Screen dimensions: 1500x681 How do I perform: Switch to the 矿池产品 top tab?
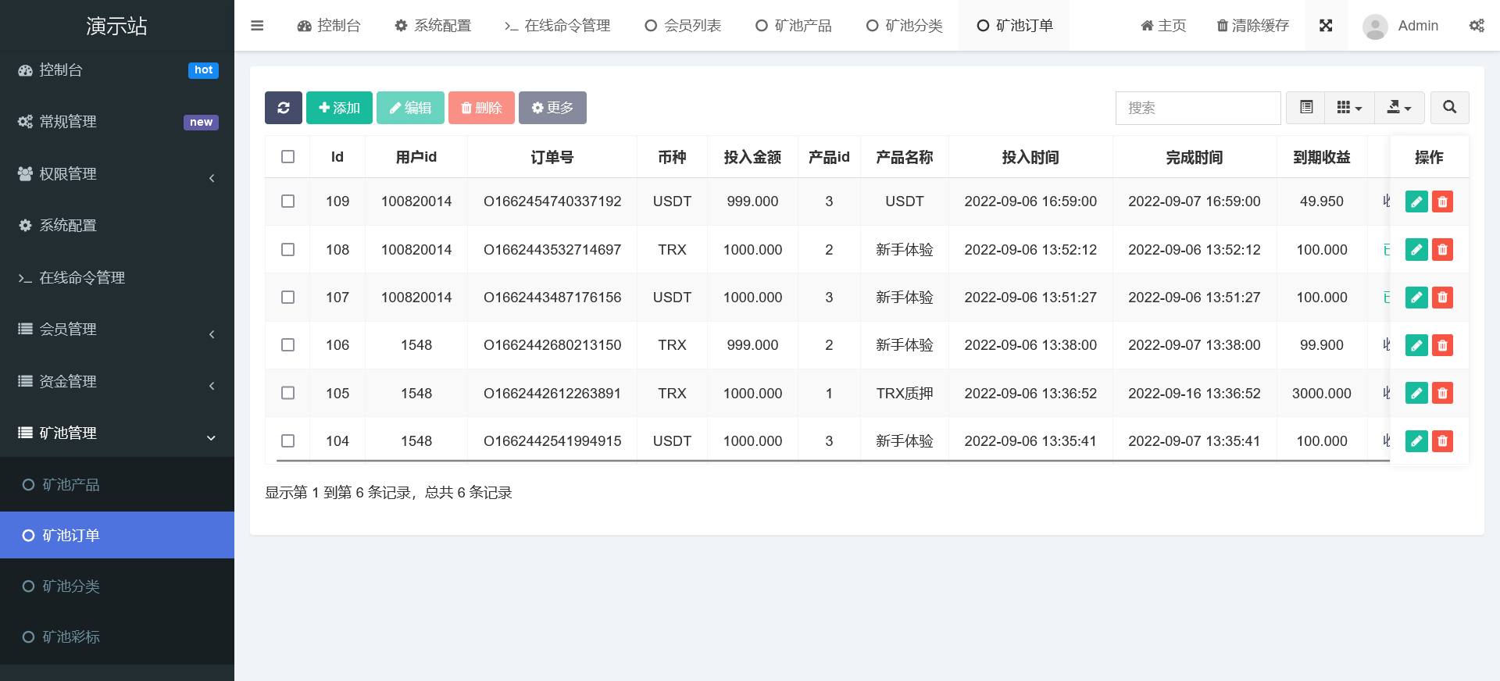pos(794,26)
